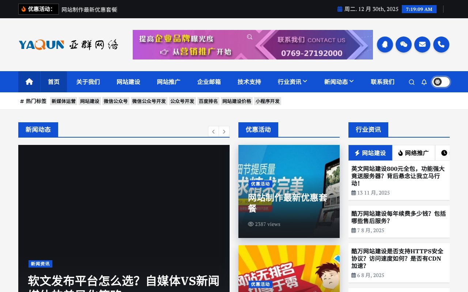Toggle the dark mode switch
This screenshot has height=292, width=468.
point(441,82)
